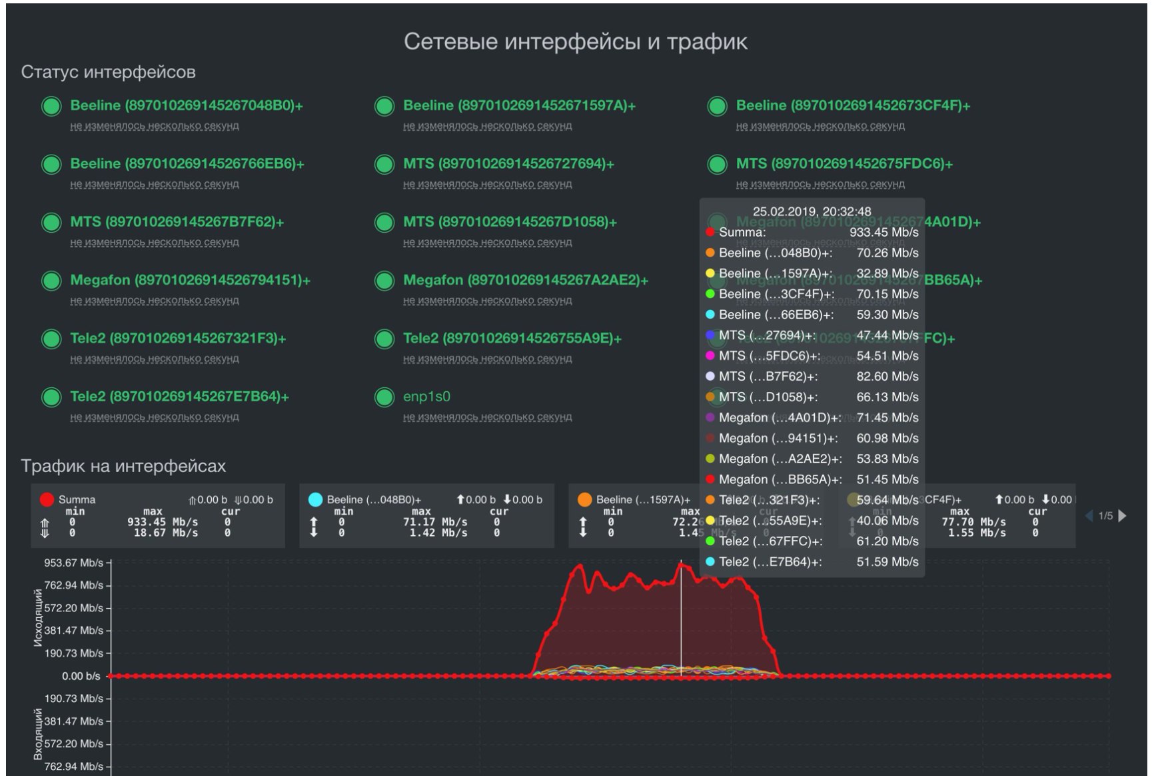This screenshot has height=776, width=1154.
Task: Open Tele2 (897010269145267321F3)+ interface
Action: [178, 338]
